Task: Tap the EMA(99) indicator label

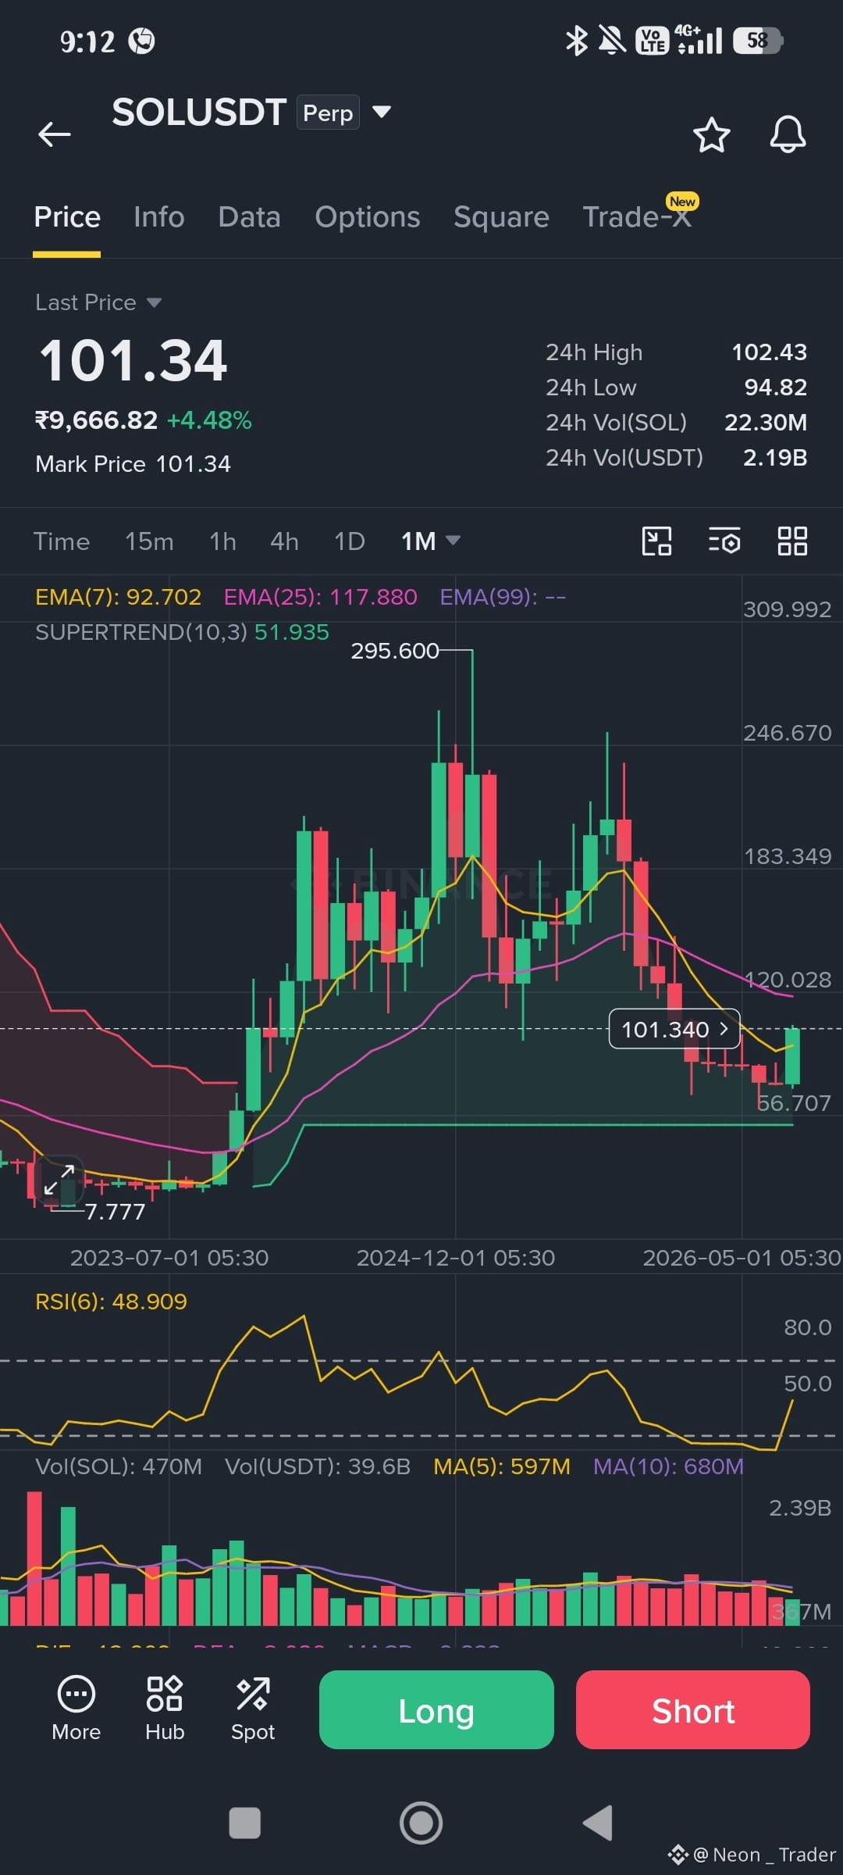Action: pyautogui.click(x=503, y=597)
